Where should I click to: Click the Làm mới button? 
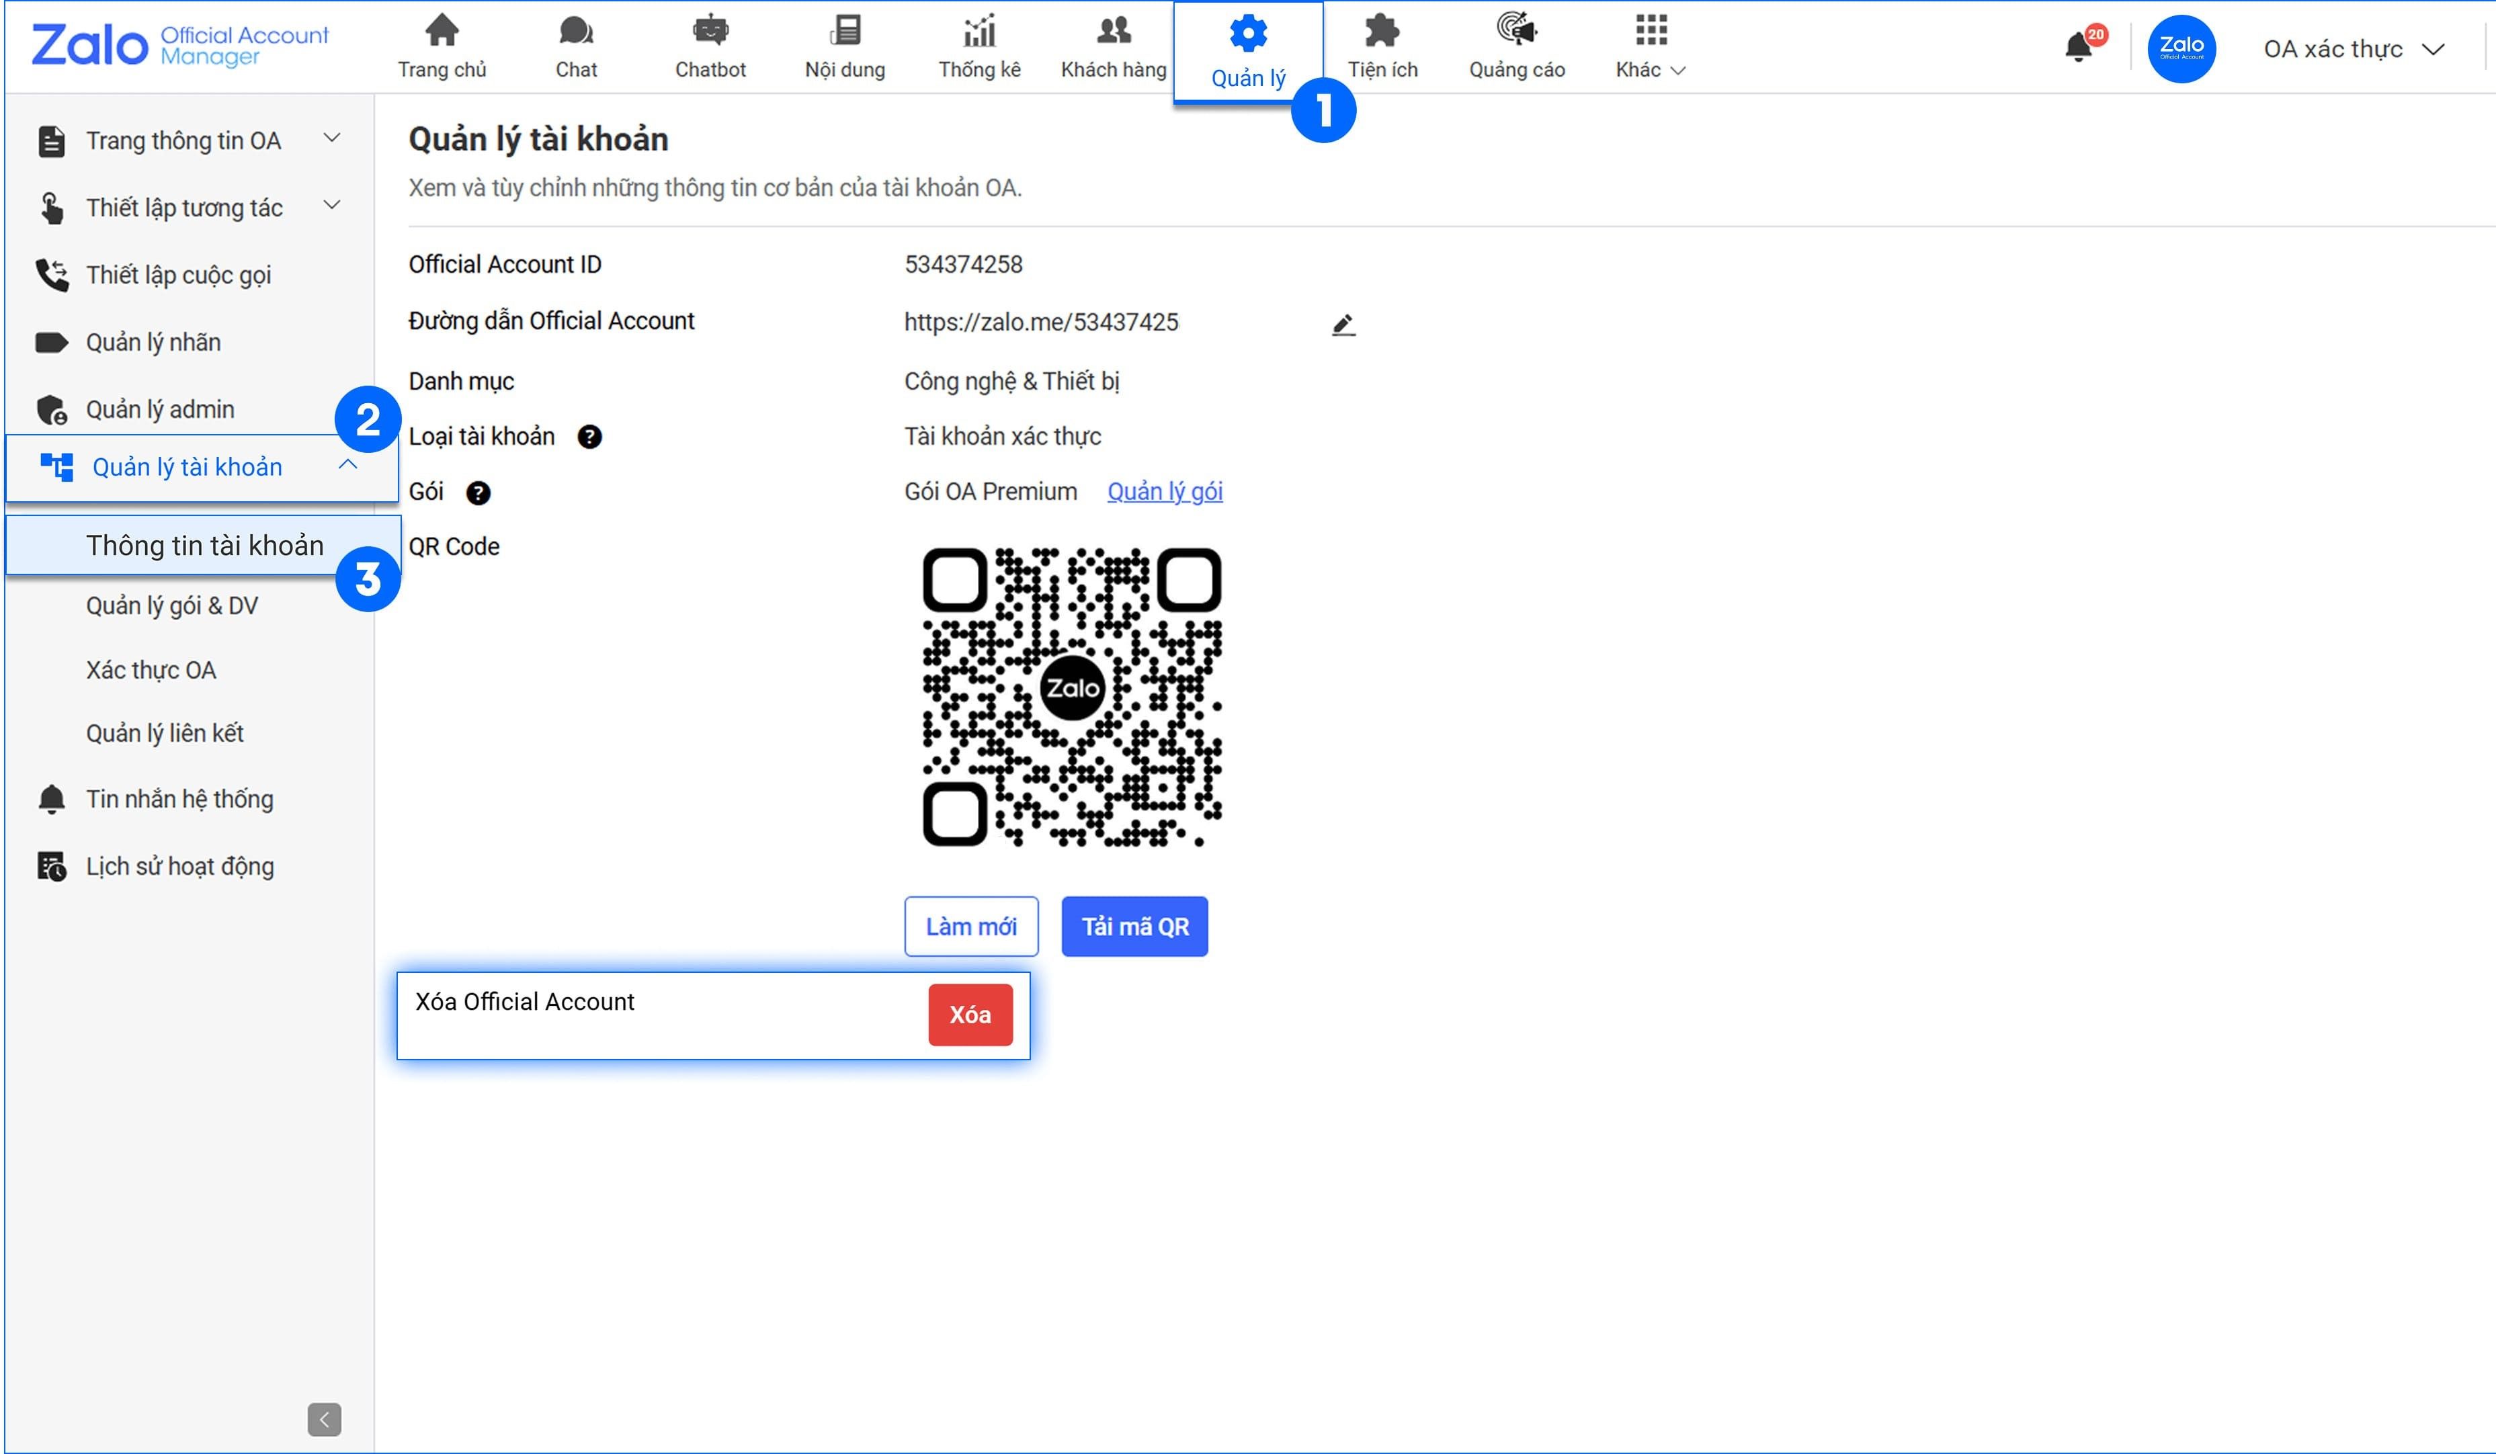coord(970,926)
